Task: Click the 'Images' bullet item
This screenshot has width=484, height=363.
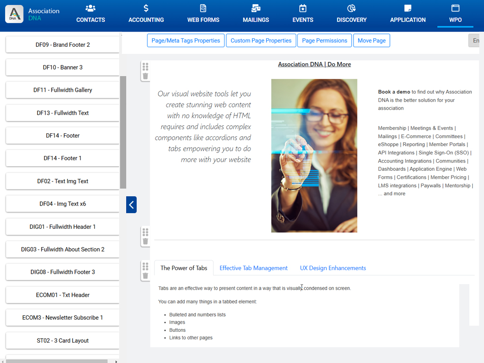Action: [x=177, y=322]
